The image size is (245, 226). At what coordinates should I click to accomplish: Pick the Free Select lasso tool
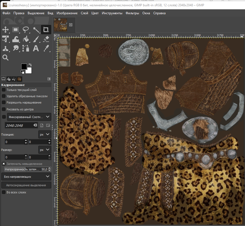coord(26,30)
